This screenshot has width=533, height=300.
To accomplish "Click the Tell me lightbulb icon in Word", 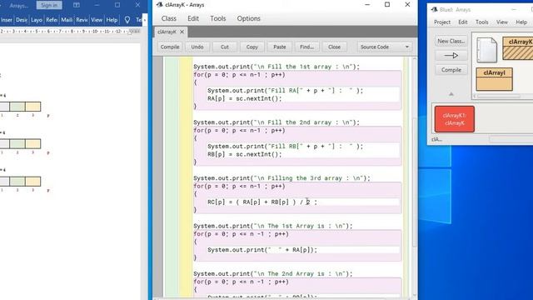I will click(127, 20).
